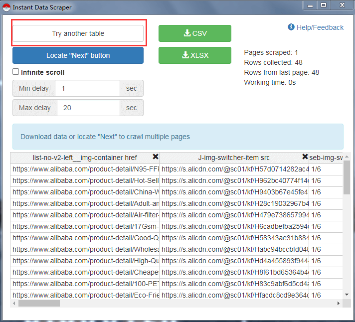Click image URL cell Hfacdc8cd9e364

234,295
